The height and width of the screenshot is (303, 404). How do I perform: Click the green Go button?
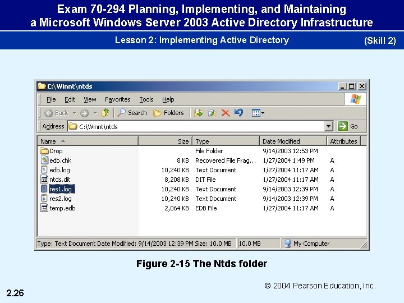point(348,126)
